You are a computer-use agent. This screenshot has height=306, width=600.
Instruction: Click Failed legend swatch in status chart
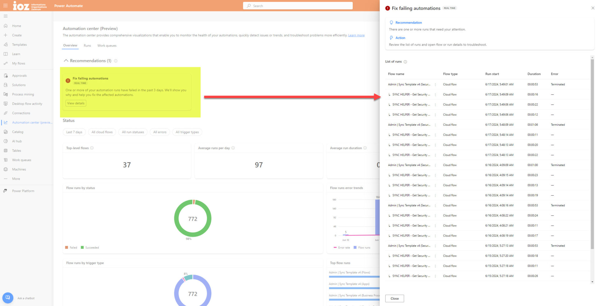67,248
